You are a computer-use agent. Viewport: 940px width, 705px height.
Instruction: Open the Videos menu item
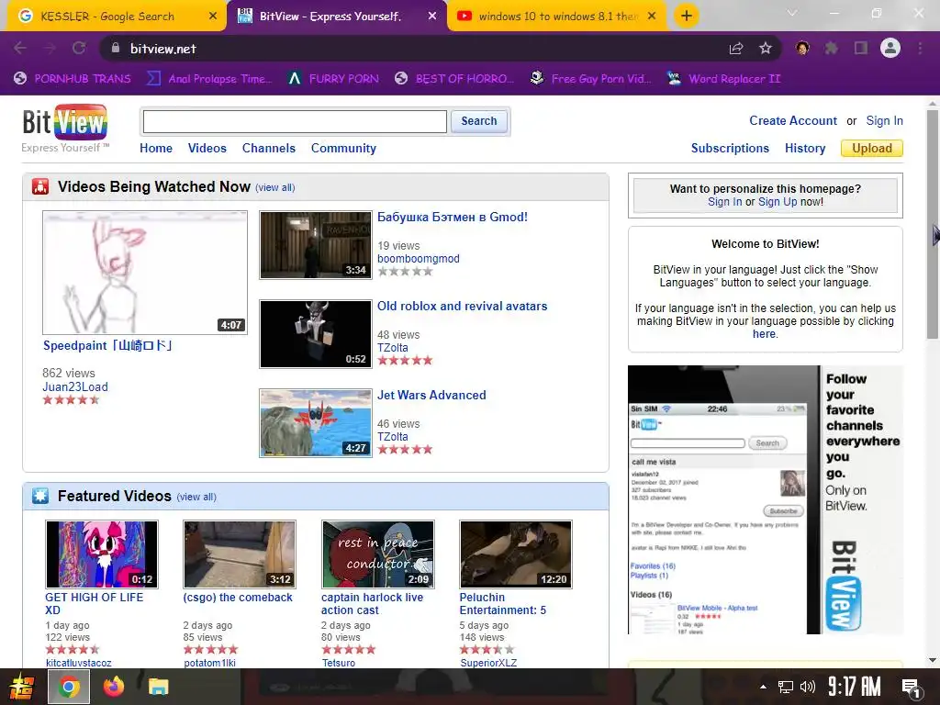(207, 148)
